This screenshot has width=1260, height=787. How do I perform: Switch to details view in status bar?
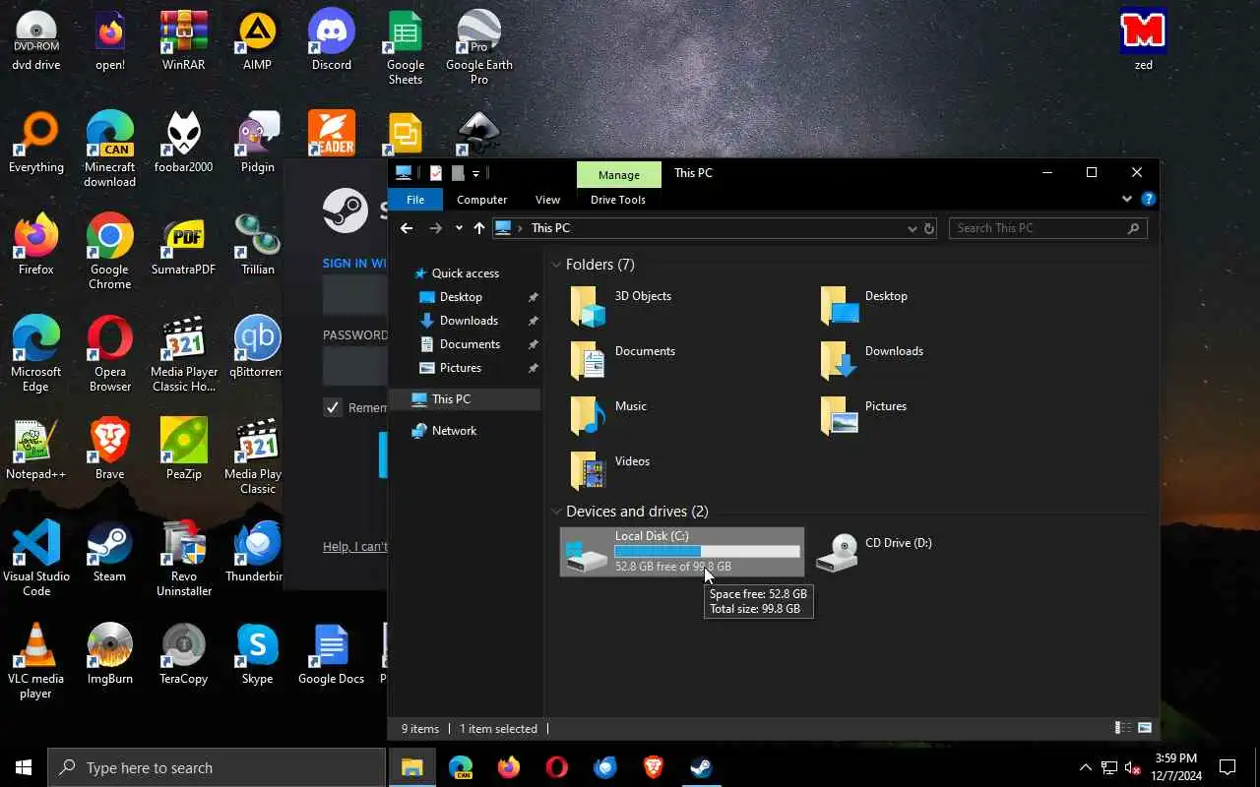(1122, 728)
